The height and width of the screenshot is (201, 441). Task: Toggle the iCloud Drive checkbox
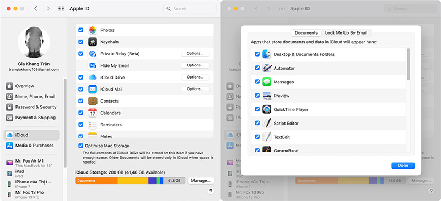click(x=80, y=77)
